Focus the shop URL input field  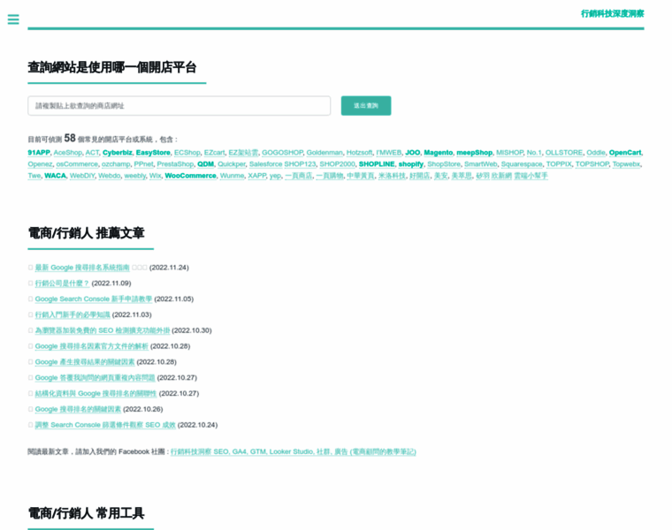(179, 106)
